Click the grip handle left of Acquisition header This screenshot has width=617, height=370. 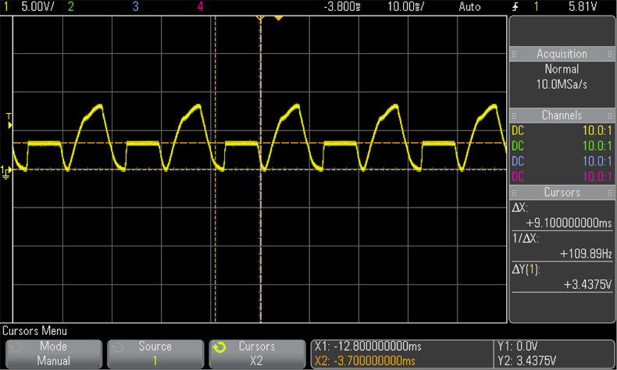515,54
